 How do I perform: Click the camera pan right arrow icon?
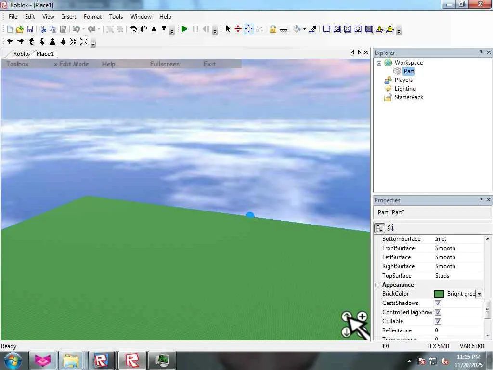point(21,41)
